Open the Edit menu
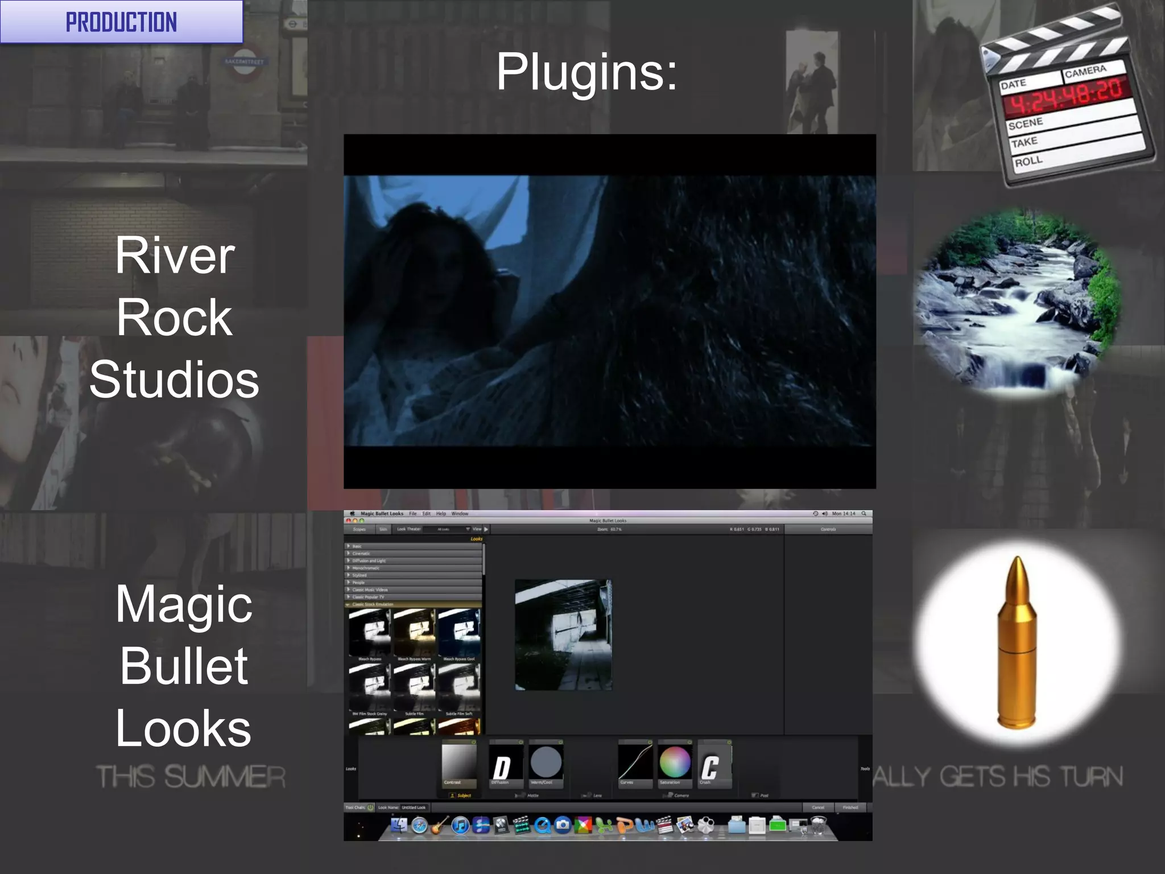Viewport: 1165px width, 874px height. [426, 513]
